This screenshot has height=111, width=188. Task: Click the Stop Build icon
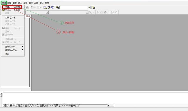[x=105, y=12]
